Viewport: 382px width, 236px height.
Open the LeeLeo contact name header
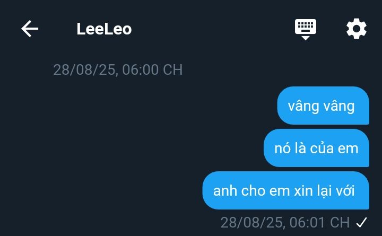[104, 29]
